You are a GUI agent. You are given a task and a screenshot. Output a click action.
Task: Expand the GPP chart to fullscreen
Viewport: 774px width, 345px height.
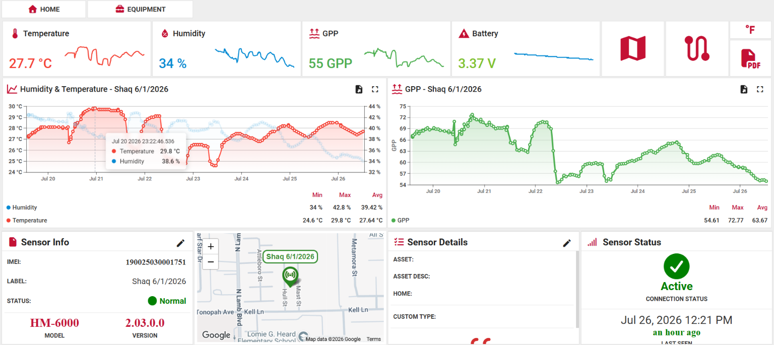pos(760,89)
